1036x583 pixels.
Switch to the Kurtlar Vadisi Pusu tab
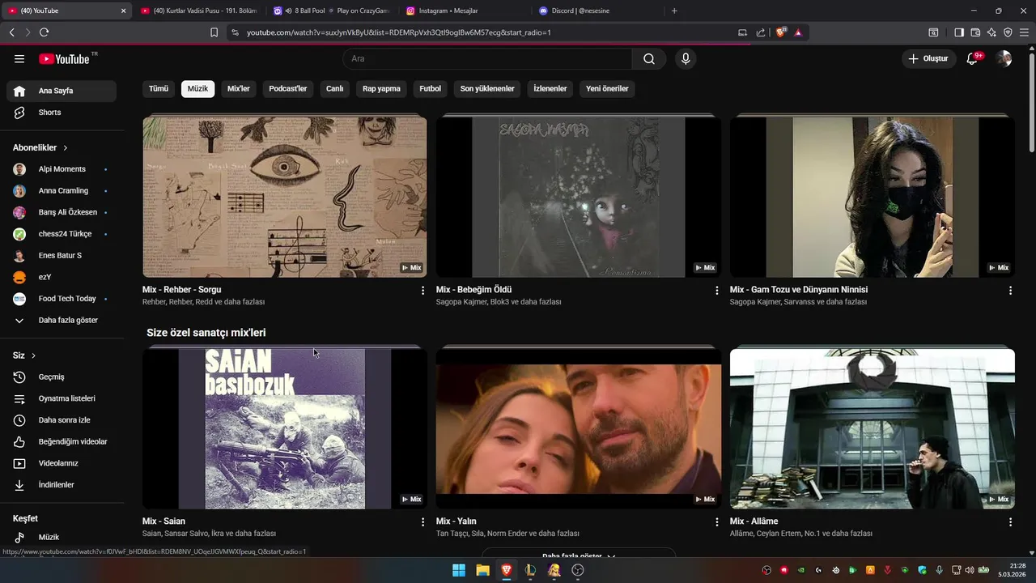point(198,11)
